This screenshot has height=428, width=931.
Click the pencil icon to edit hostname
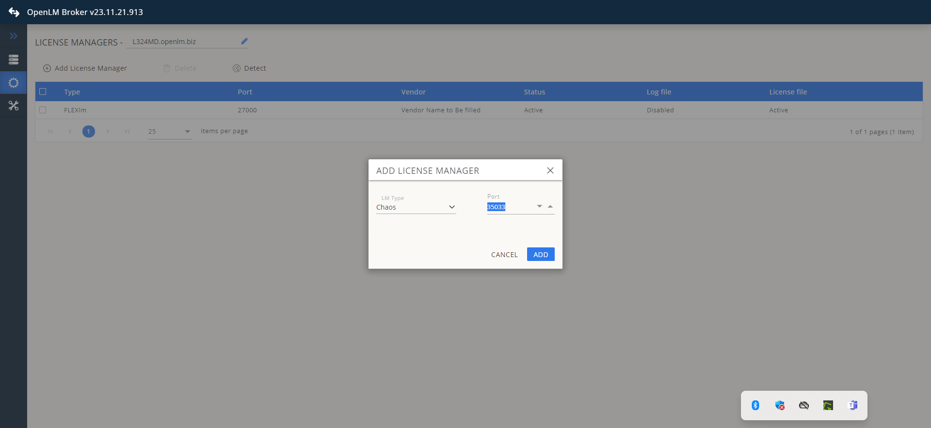click(244, 42)
